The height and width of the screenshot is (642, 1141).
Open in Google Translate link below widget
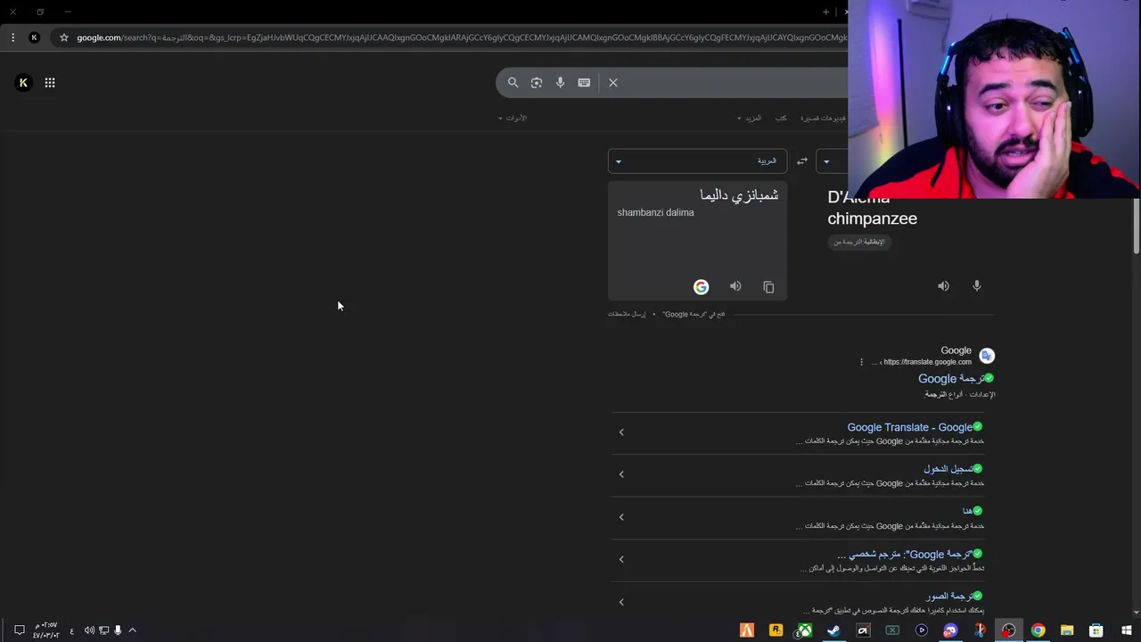[x=694, y=314]
